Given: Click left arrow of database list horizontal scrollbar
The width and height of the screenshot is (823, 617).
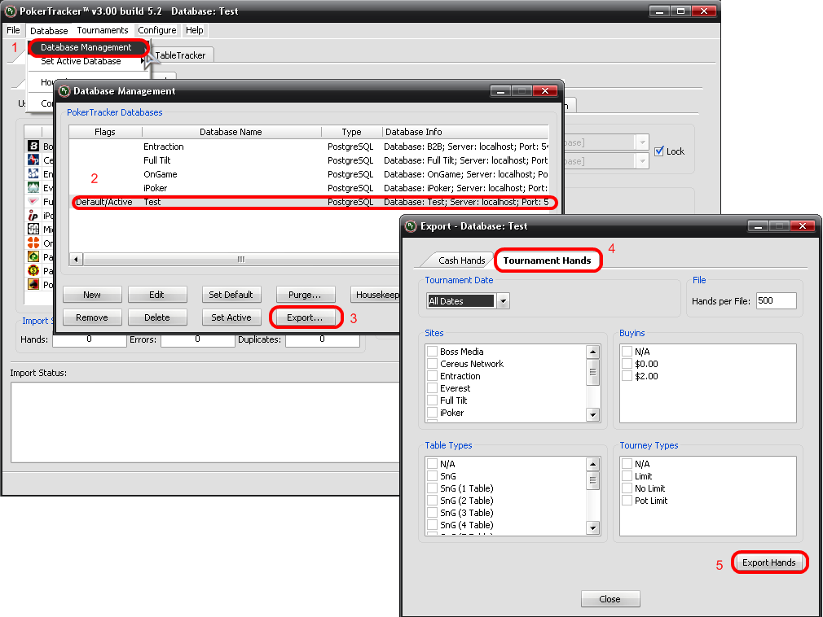Looking at the screenshot, I should click(76, 259).
